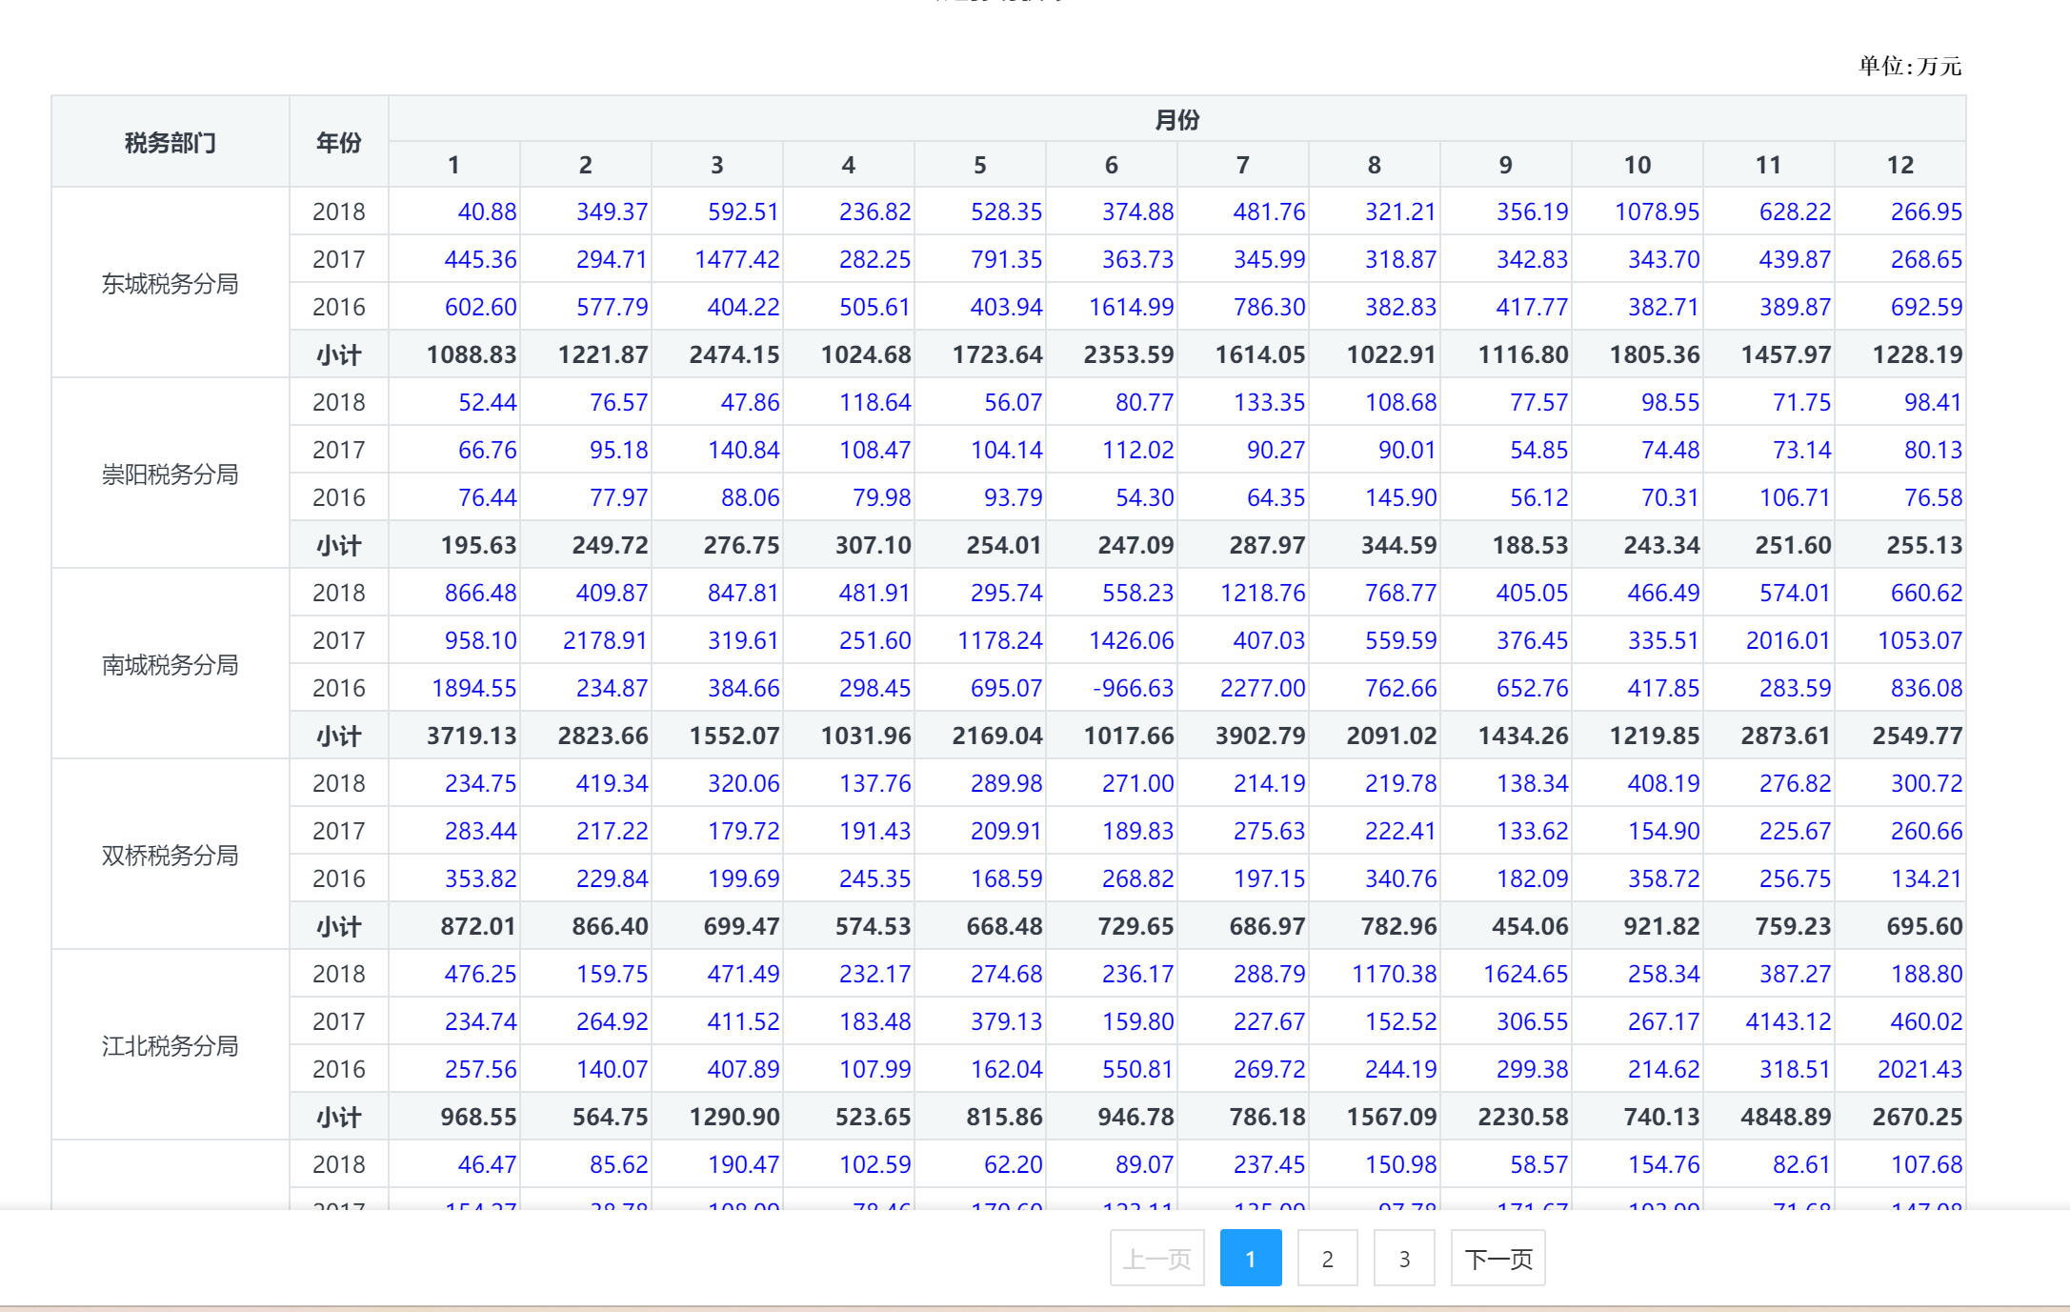
Task: Click 145.90 for 崇阳 2016 August
Action: coord(1400,497)
